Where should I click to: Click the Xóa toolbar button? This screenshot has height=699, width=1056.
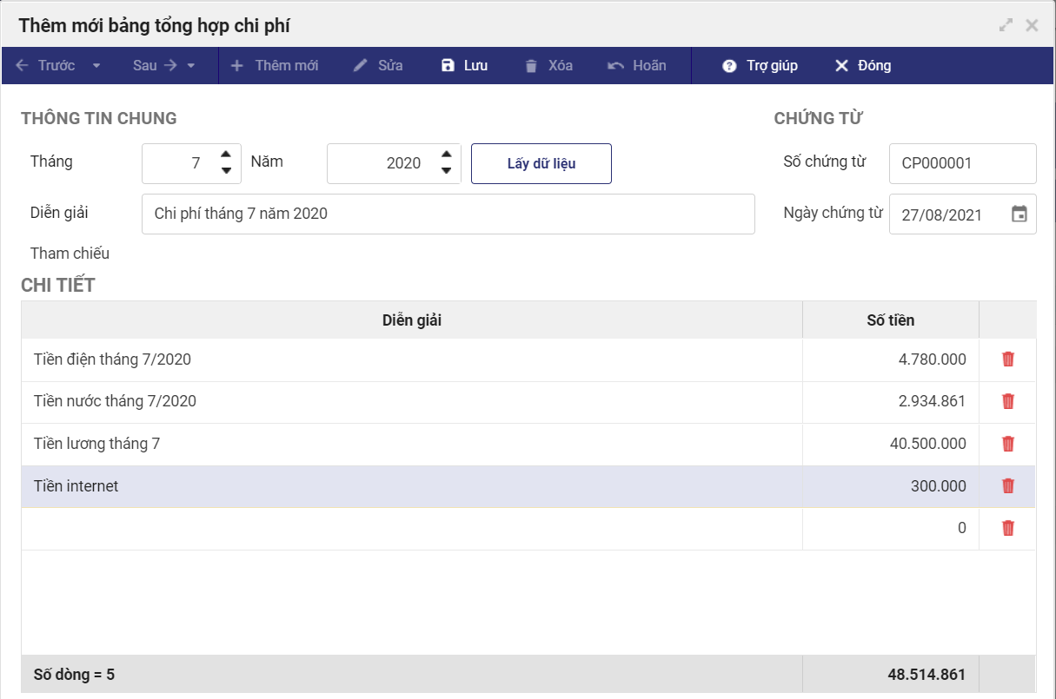pyautogui.click(x=548, y=66)
